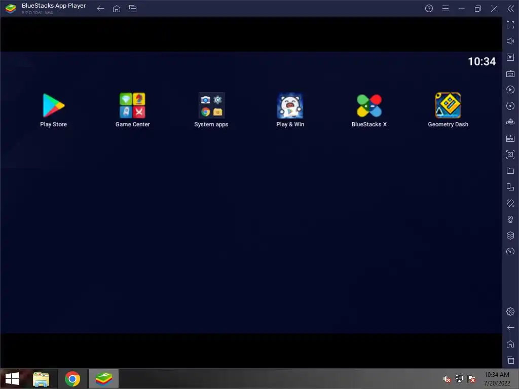Click the sidebar home icon near bottom
This screenshot has width=519, height=389.
[510, 344]
